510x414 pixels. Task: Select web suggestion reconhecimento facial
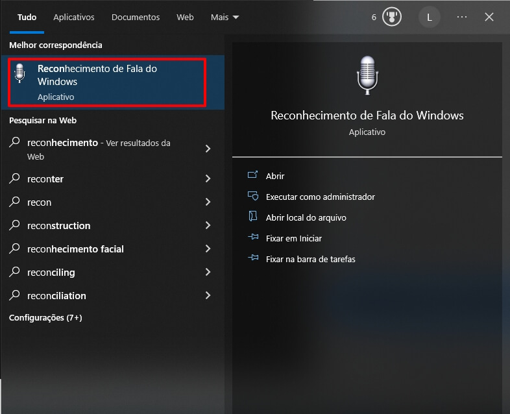pyautogui.click(x=112, y=249)
